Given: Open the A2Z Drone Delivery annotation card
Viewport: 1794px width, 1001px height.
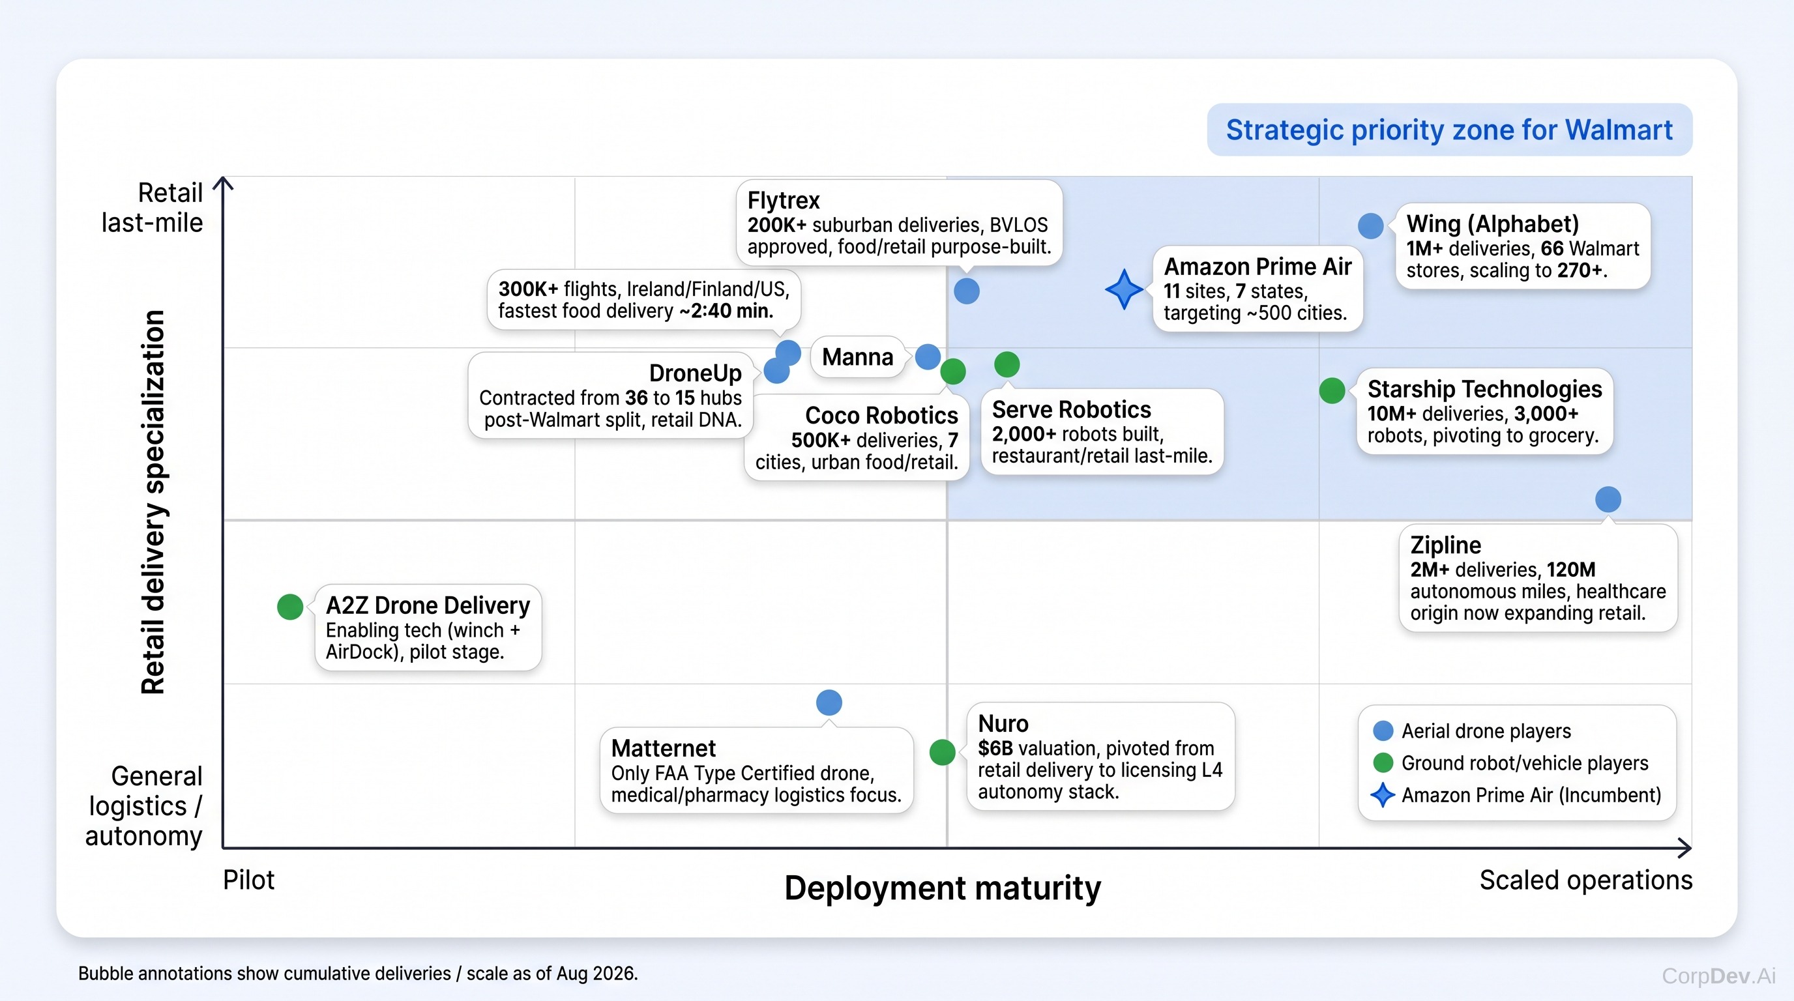Looking at the screenshot, I should coord(428,628).
